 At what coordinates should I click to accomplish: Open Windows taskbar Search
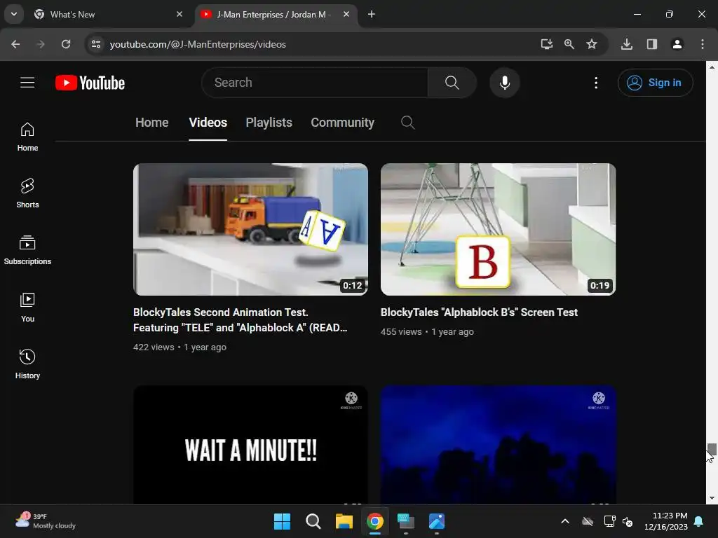313,521
